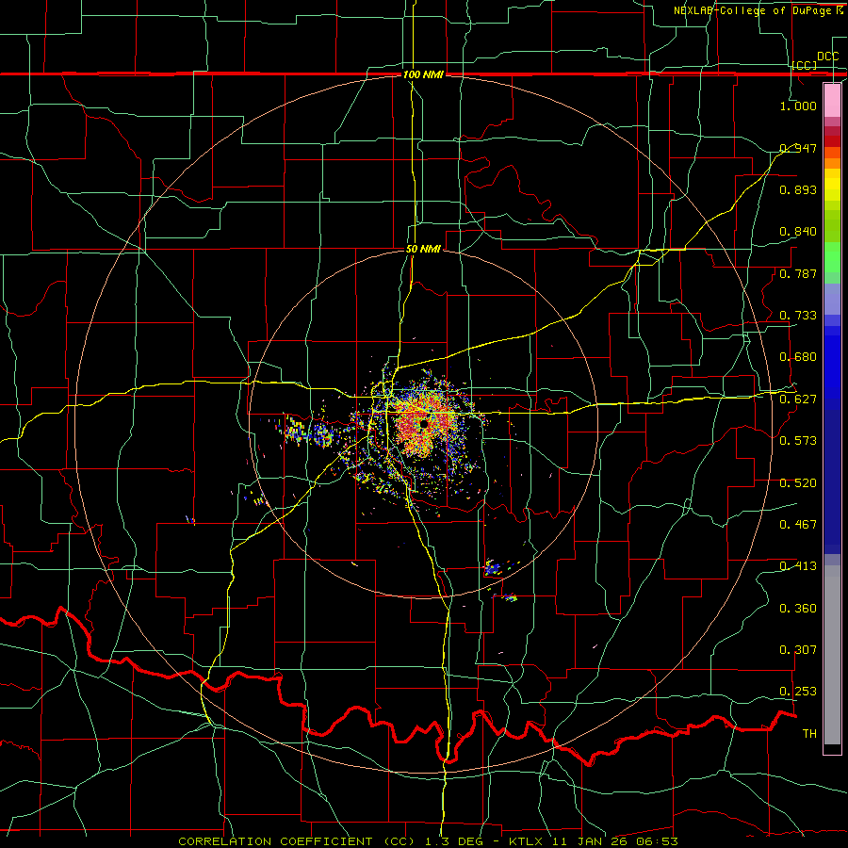Click the TH label on the scale
Screen dimensions: 848x848
(x=809, y=734)
